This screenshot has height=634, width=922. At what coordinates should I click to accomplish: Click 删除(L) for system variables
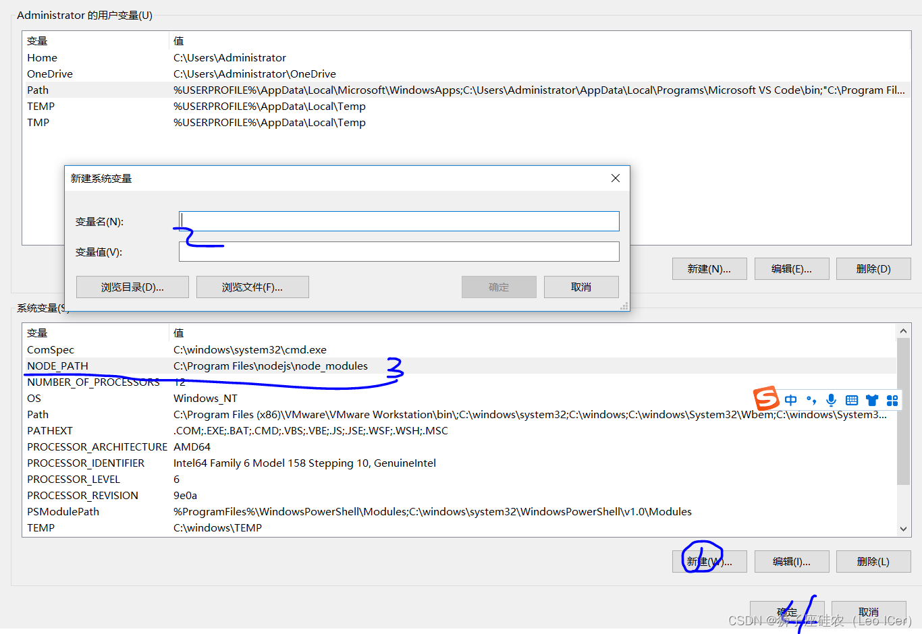click(873, 561)
